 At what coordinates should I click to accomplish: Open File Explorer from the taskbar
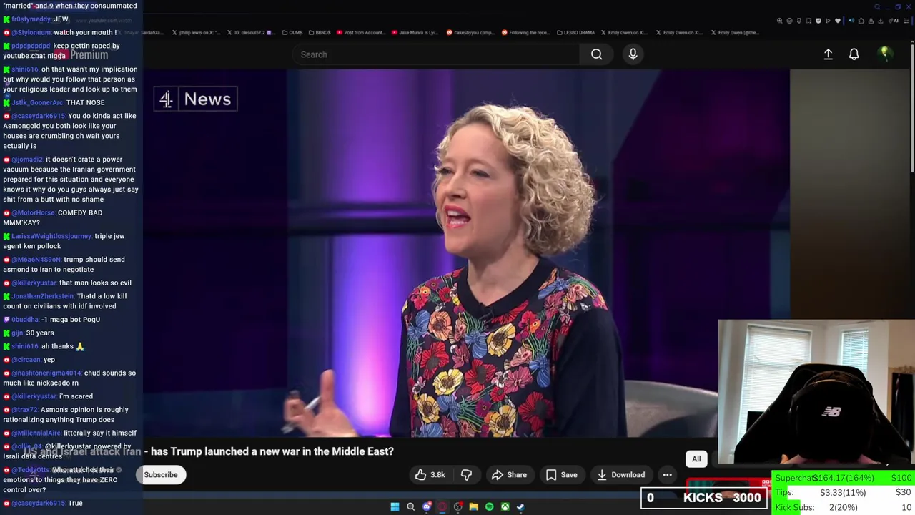473,506
